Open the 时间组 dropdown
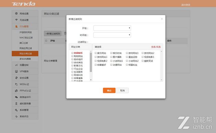Image resolution: width=216 pixels, height=133 pixels. (x=112, y=35)
